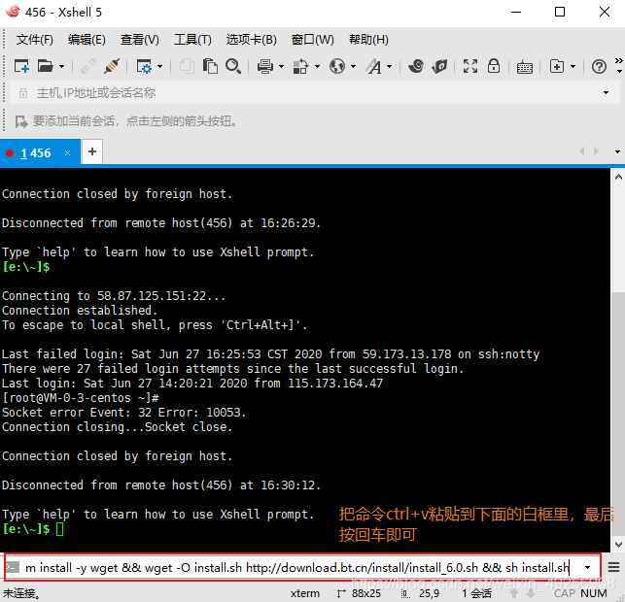Click the Lock screen padlock icon
The width and height of the screenshot is (625, 602).
494,66
